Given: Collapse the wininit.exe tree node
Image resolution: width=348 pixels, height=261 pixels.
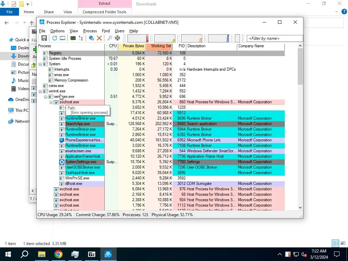Looking at the screenshot, I should click(x=40, y=91).
